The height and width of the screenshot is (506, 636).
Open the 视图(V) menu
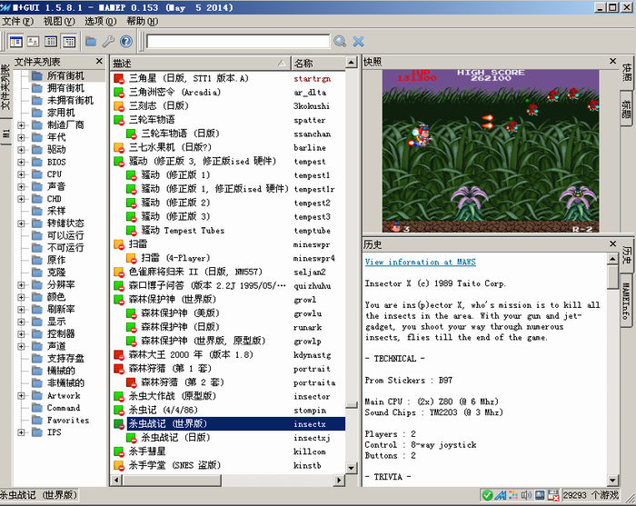(x=59, y=21)
